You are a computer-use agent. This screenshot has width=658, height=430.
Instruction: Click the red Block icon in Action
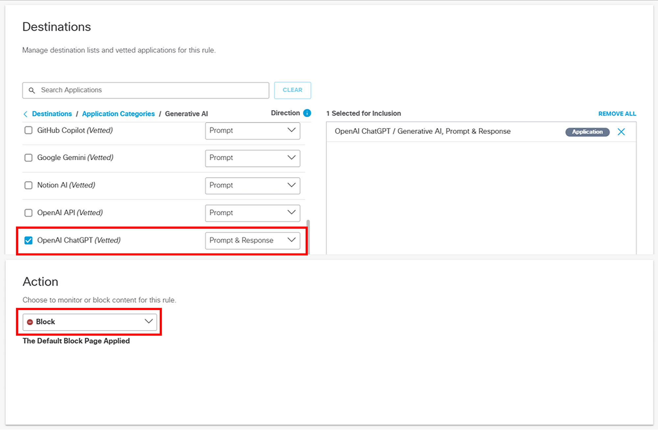coord(30,322)
